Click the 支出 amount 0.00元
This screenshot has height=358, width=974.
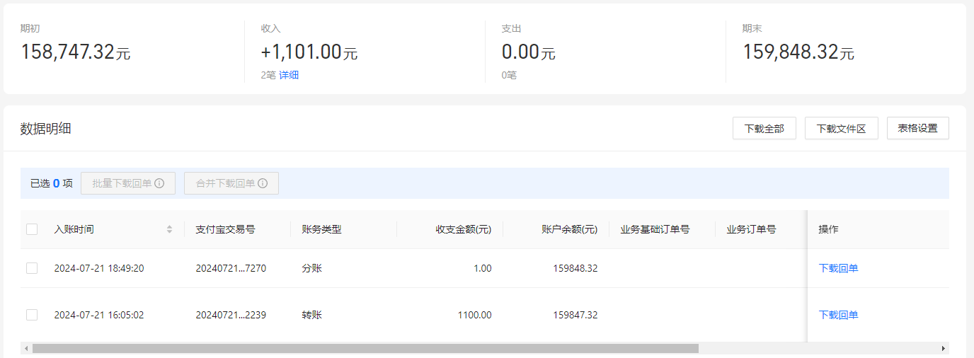528,52
